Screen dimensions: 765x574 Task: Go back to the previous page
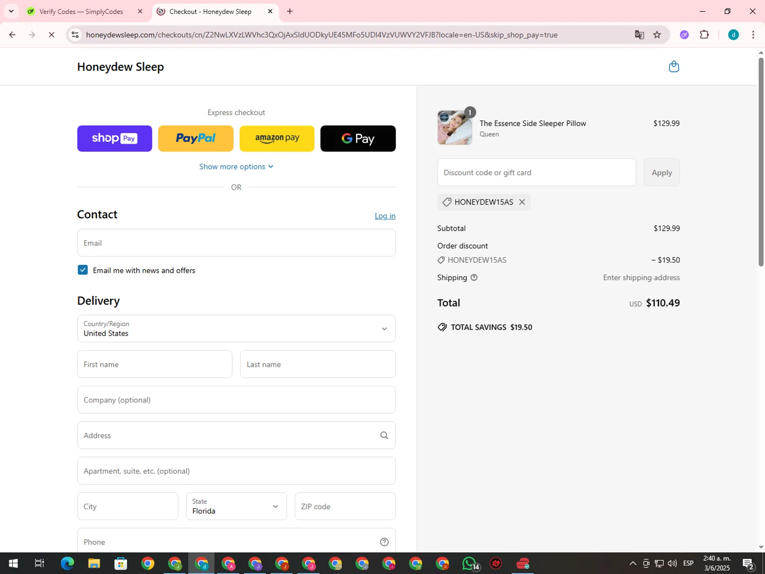12,35
